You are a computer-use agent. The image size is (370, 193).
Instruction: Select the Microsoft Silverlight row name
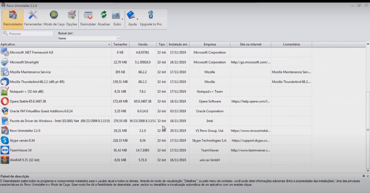[24, 62]
